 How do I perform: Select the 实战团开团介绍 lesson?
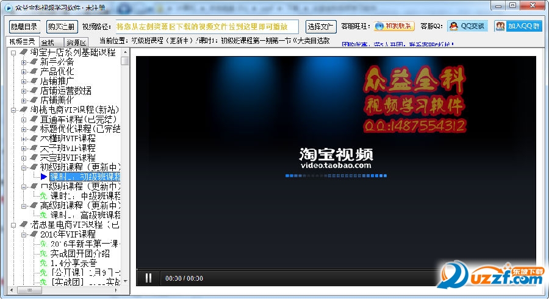point(80,253)
